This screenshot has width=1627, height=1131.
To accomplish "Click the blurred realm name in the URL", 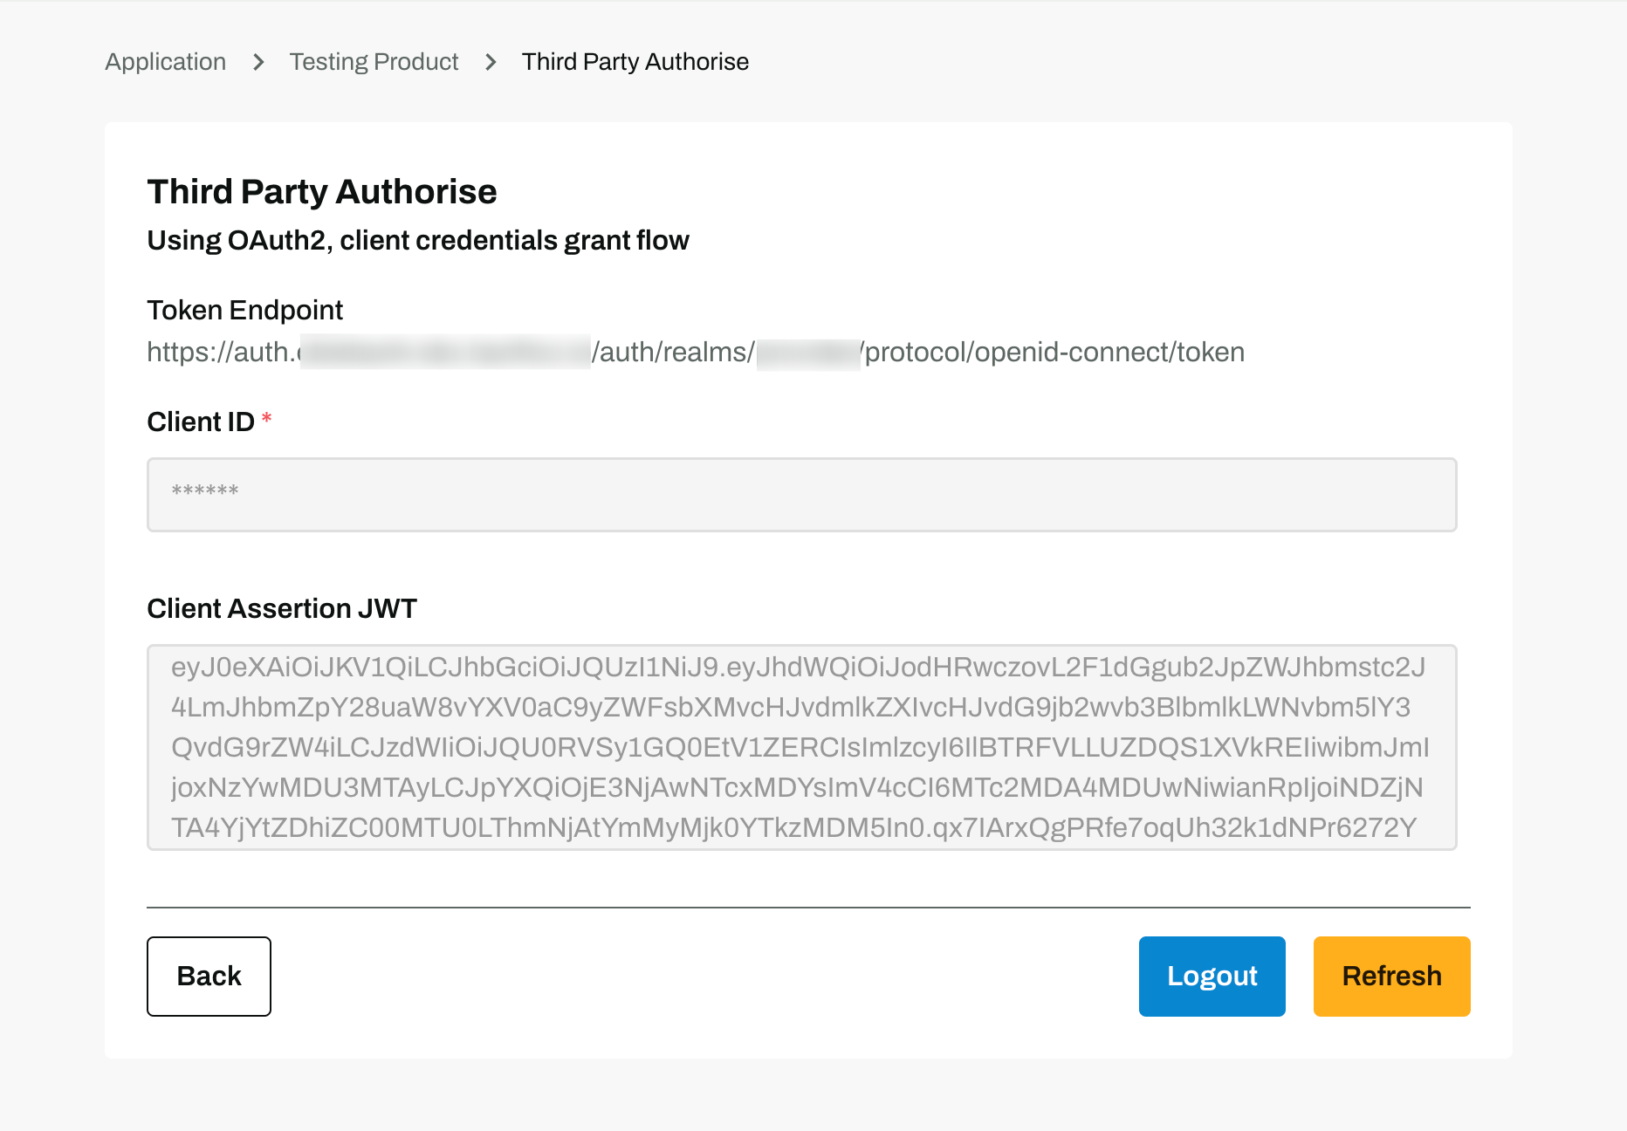I will (x=808, y=353).
